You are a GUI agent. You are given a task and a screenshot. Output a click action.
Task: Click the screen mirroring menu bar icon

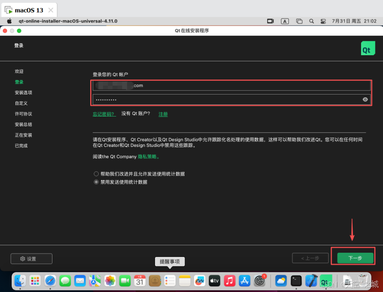click(x=271, y=21)
